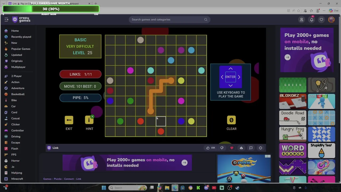Click arrow on bottom mobile banner
341x192 pixels.
coord(184,163)
